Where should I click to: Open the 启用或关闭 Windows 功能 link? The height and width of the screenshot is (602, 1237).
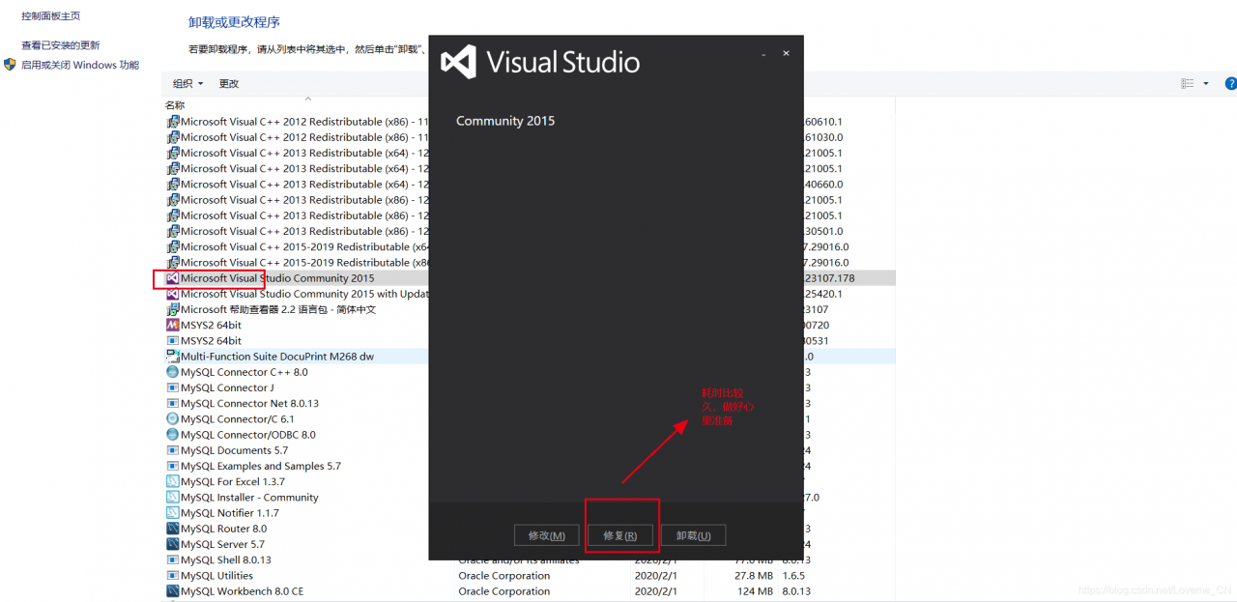[80, 65]
